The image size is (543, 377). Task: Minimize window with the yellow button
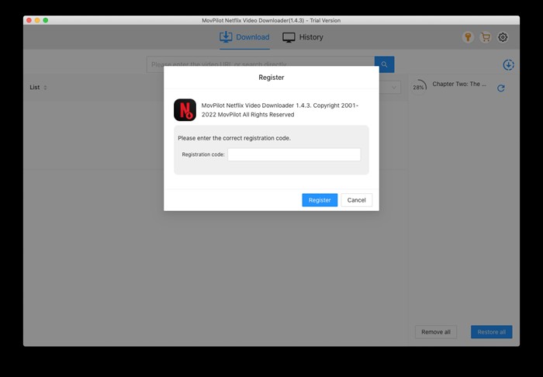[x=37, y=20]
